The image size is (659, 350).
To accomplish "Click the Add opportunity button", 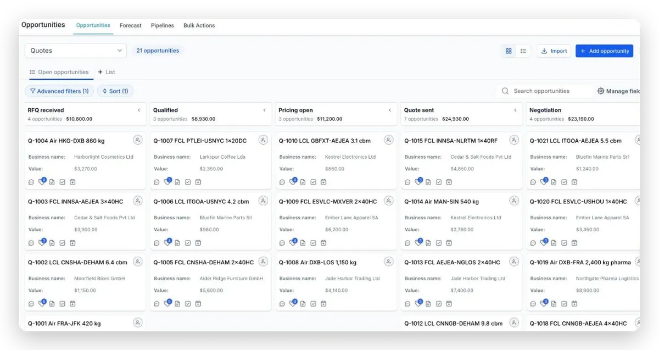I will tap(604, 51).
